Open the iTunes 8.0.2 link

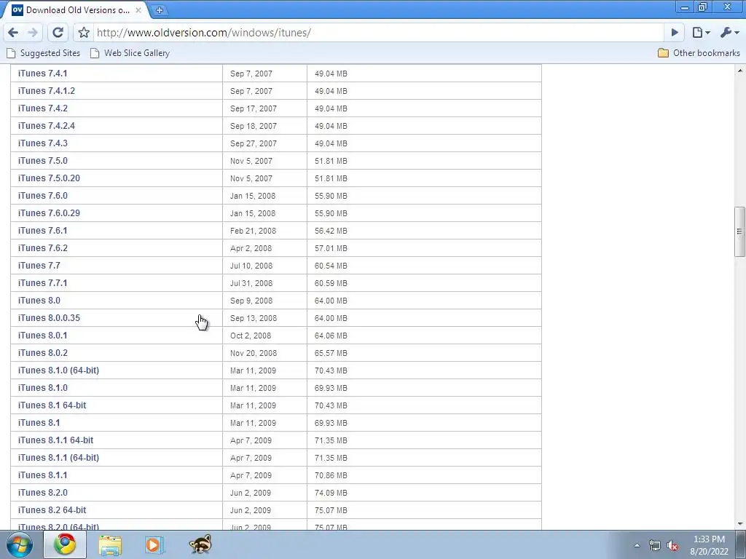tap(42, 353)
